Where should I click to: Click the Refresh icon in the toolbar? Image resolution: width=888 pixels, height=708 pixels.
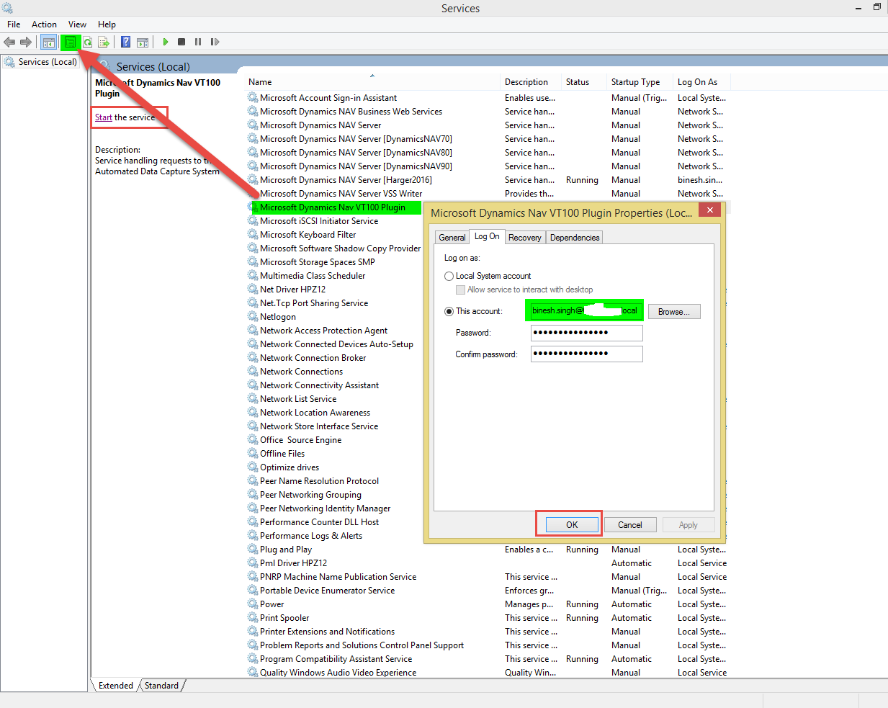pyautogui.click(x=87, y=42)
